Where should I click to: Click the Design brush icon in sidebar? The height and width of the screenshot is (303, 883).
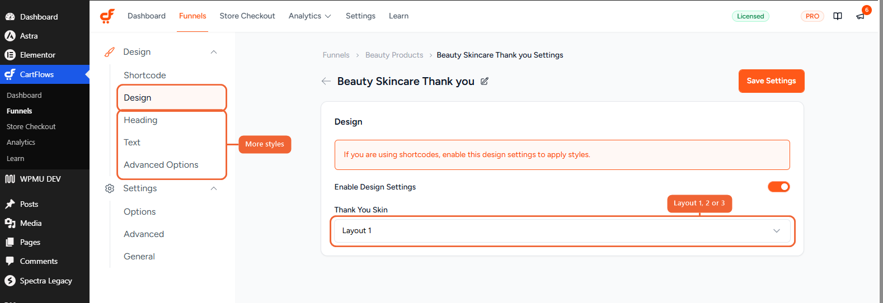[x=110, y=52]
